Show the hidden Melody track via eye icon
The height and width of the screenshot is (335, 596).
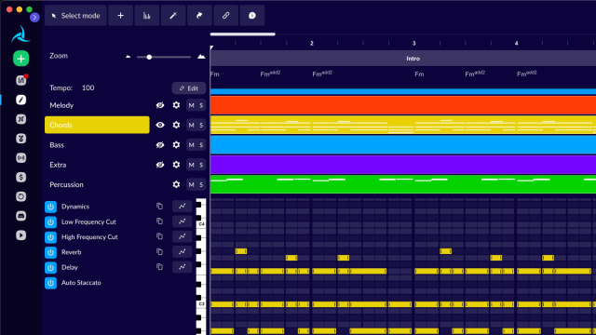tap(160, 105)
